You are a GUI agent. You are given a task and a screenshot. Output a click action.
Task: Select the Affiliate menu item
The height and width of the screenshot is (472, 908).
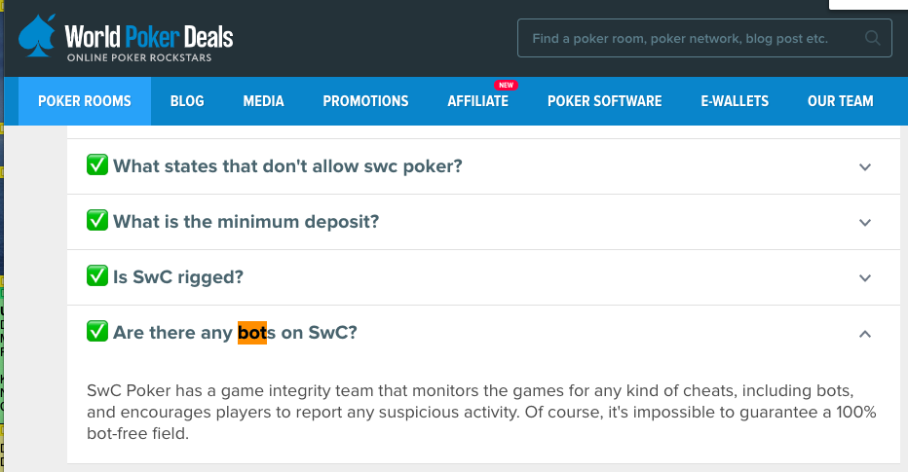[x=477, y=101]
